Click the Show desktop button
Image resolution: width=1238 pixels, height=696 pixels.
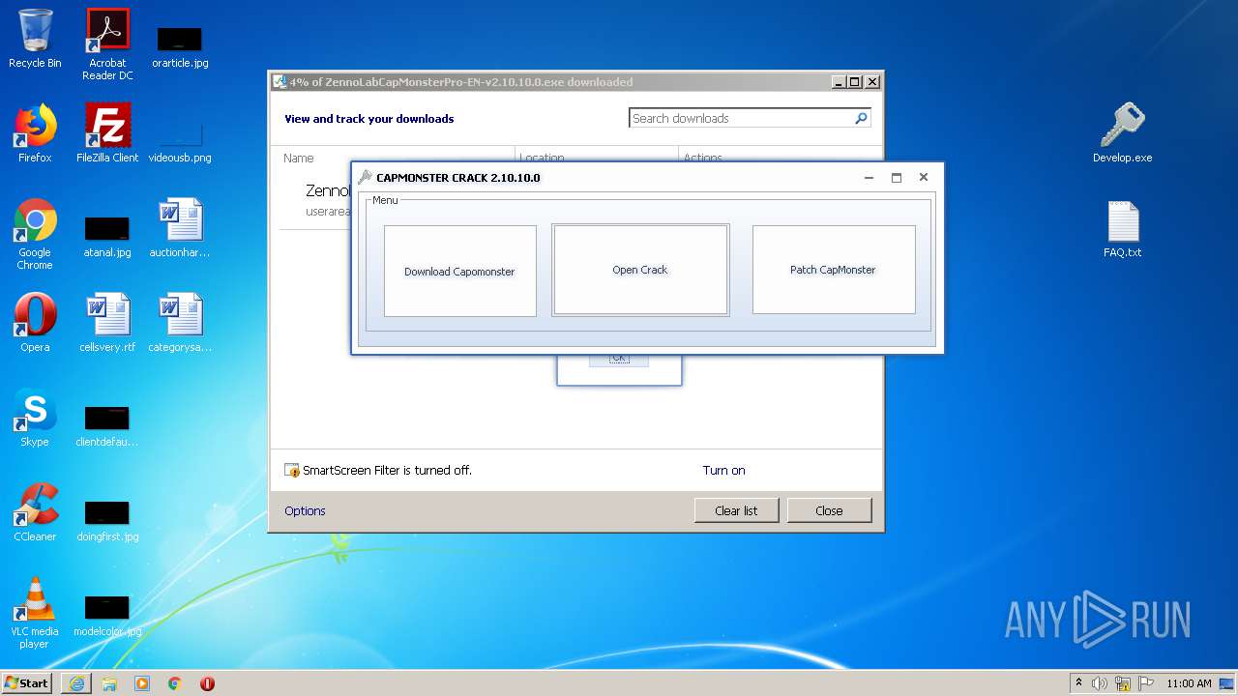(1226, 683)
